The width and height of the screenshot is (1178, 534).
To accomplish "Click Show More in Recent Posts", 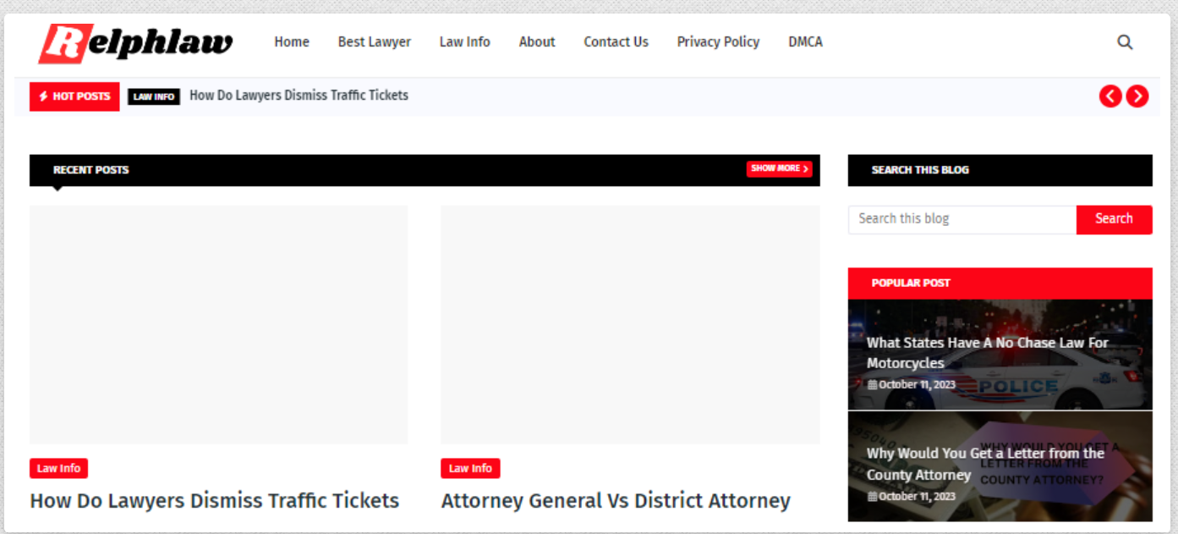I will [779, 168].
